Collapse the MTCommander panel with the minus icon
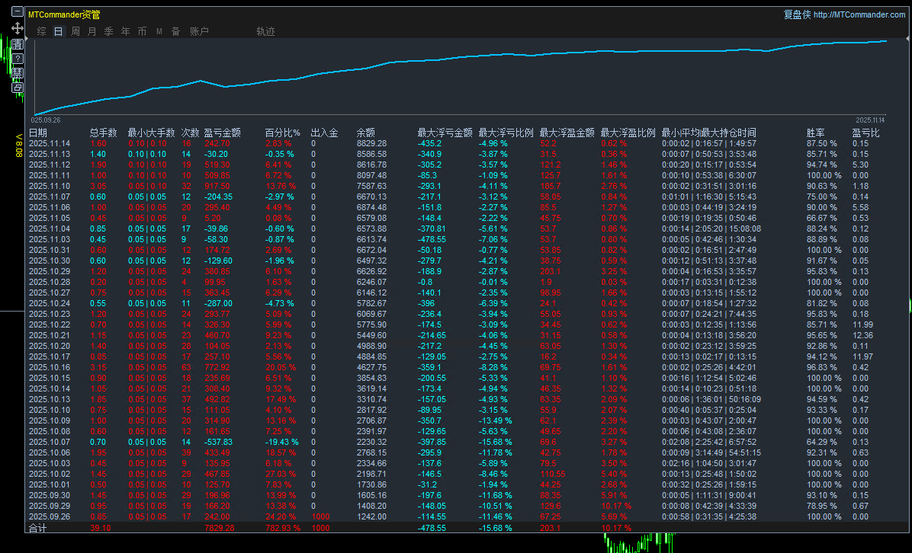This screenshot has height=553, width=912. tap(18, 11)
